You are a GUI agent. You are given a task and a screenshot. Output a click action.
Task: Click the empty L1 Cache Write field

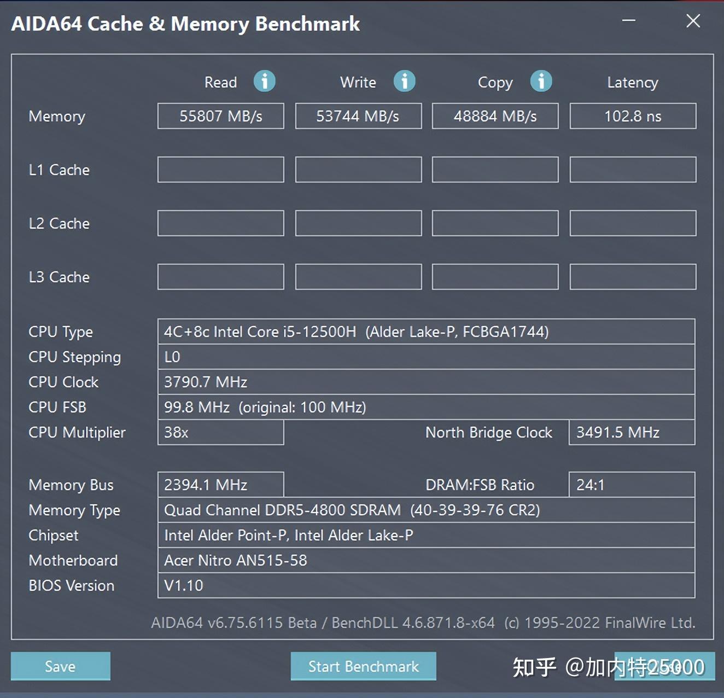[x=358, y=170]
